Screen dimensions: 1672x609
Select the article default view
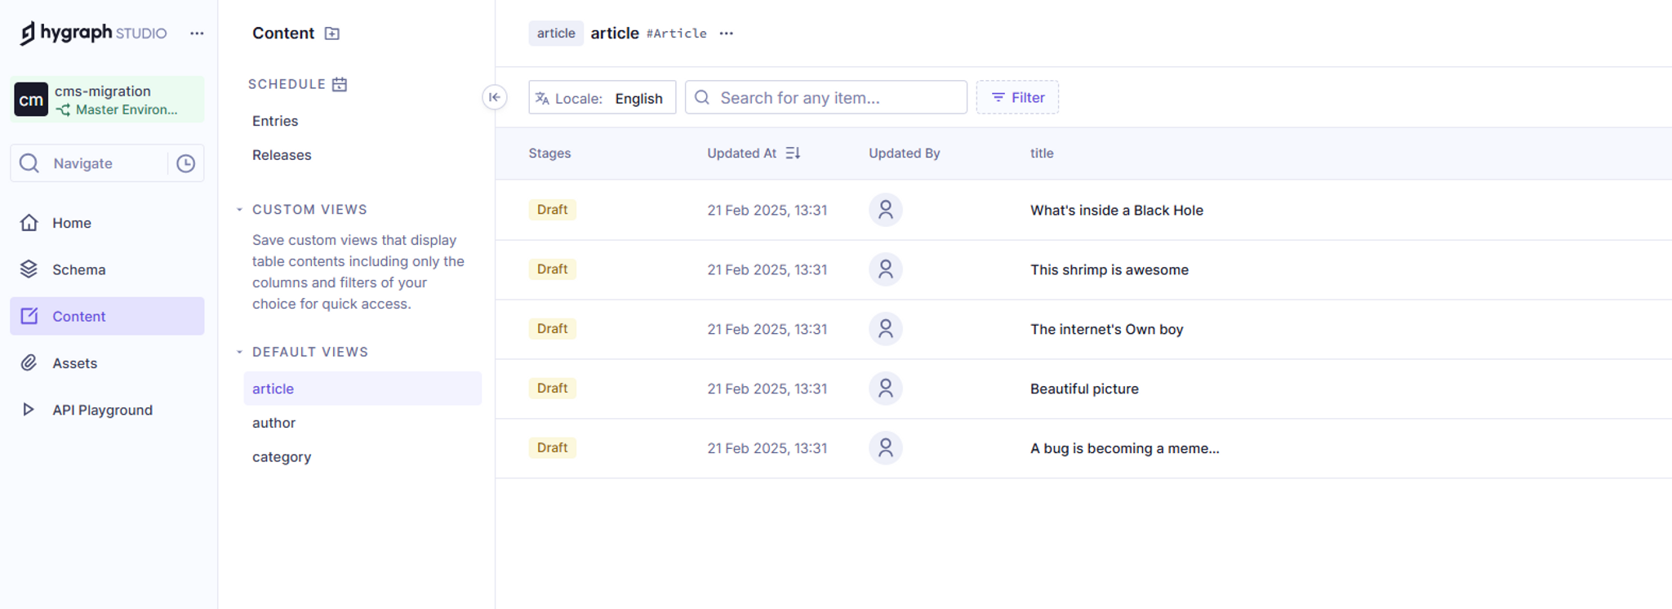click(x=362, y=389)
